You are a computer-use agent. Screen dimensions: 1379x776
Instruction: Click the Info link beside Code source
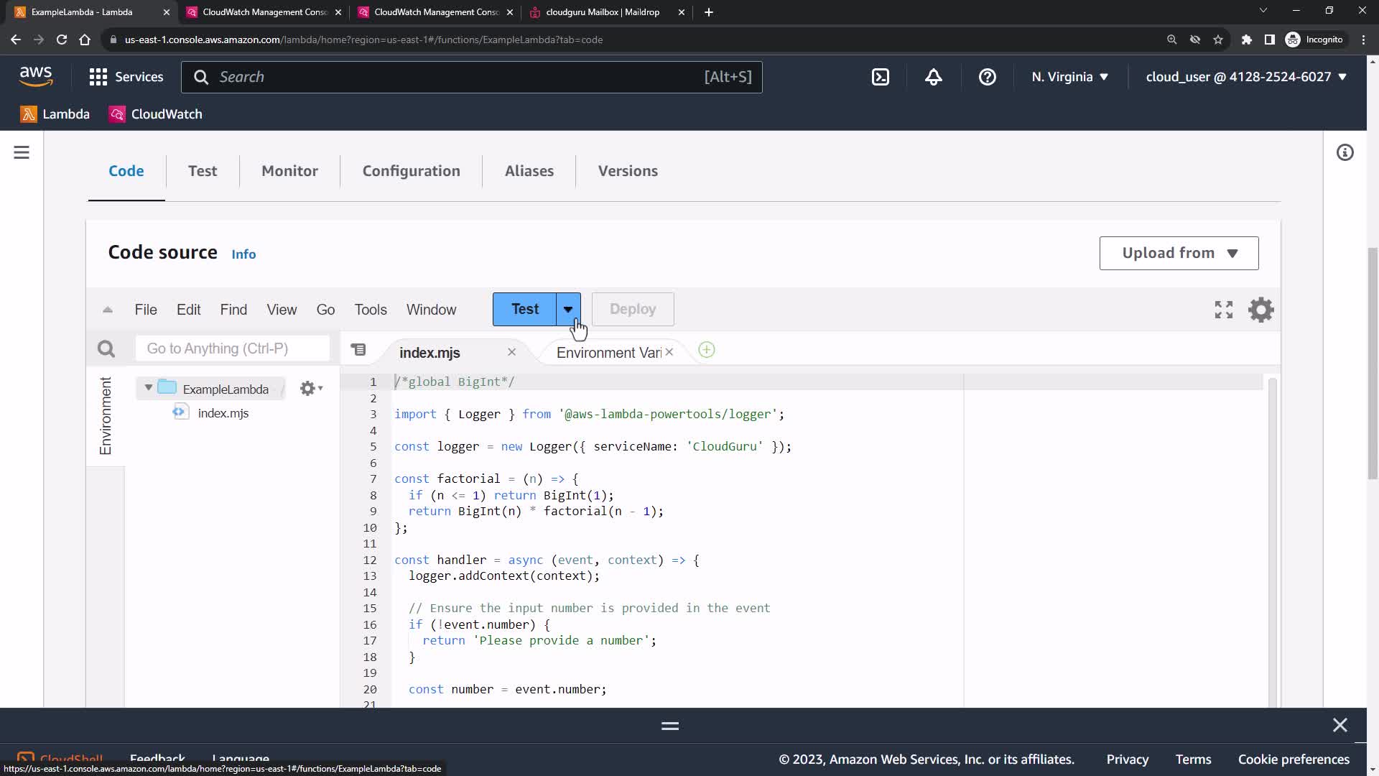(x=243, y=254)
